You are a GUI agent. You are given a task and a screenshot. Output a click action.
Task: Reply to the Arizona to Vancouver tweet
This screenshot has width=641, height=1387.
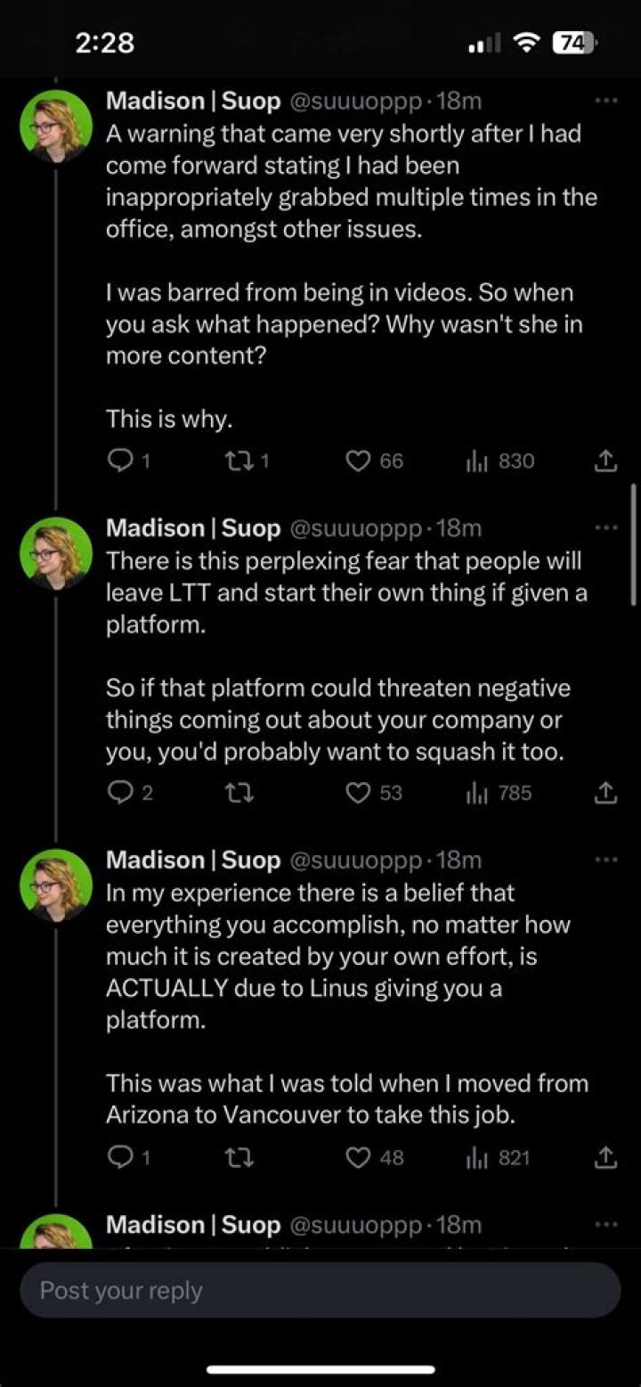click(118, 1157)
